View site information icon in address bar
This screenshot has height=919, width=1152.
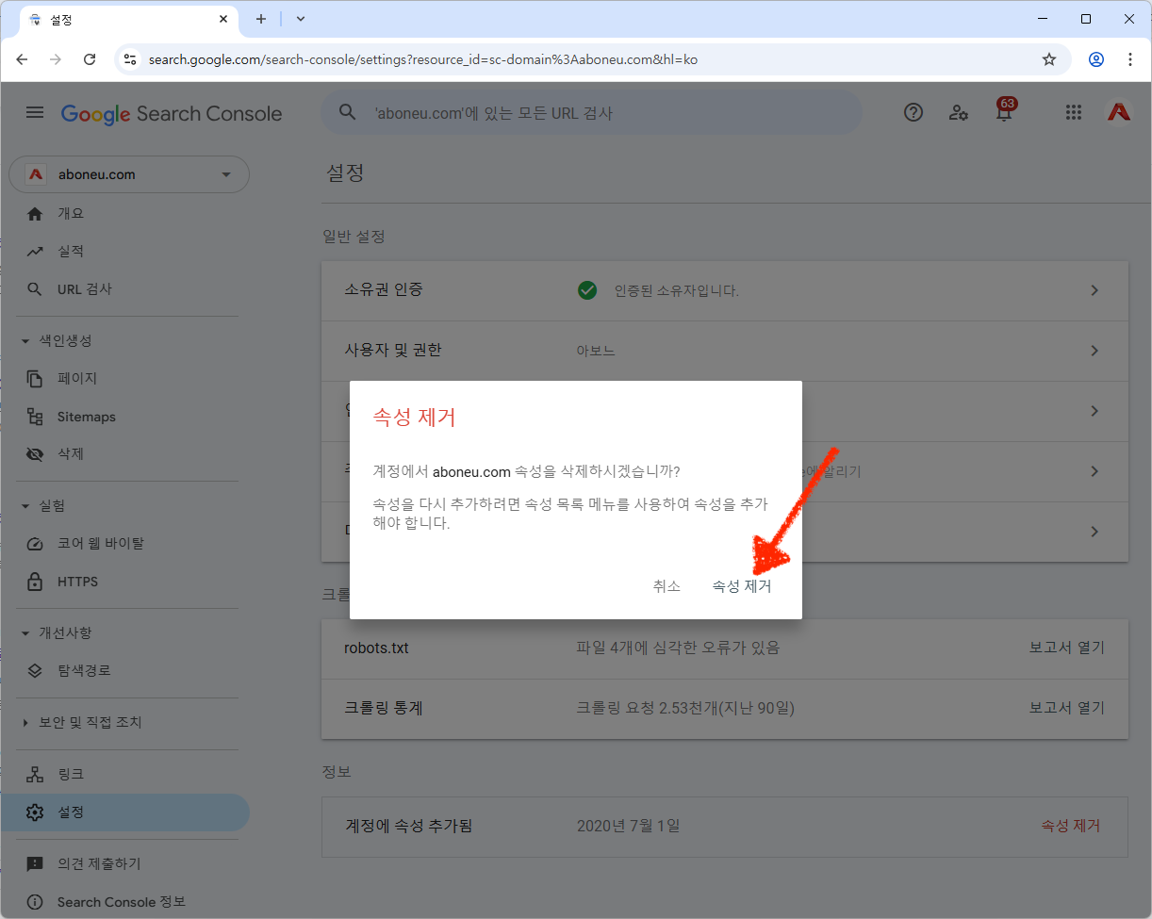coord(130,59)
